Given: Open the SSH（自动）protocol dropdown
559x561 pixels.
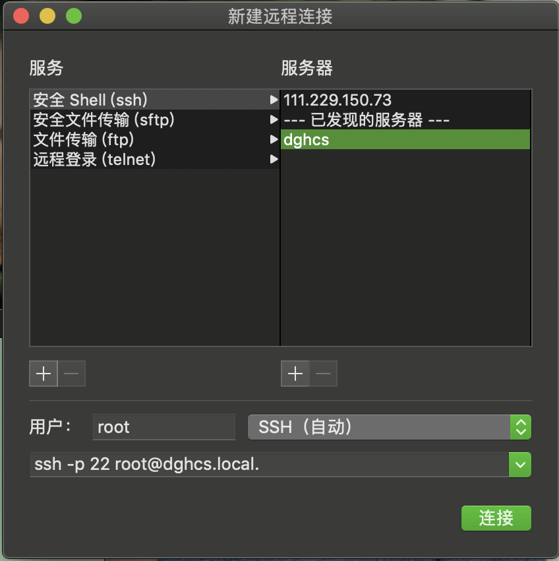Looking at the screenshot, I should click(382, 427).
